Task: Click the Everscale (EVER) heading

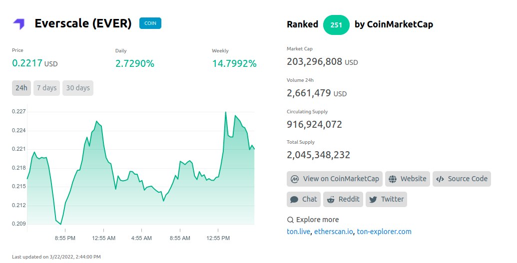Action: 83,23
